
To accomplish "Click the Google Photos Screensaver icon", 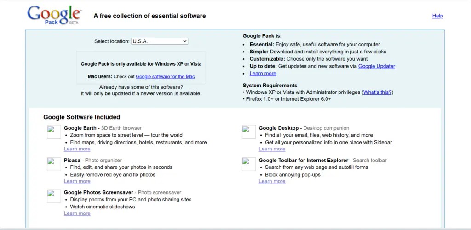I will coord(54,196).
